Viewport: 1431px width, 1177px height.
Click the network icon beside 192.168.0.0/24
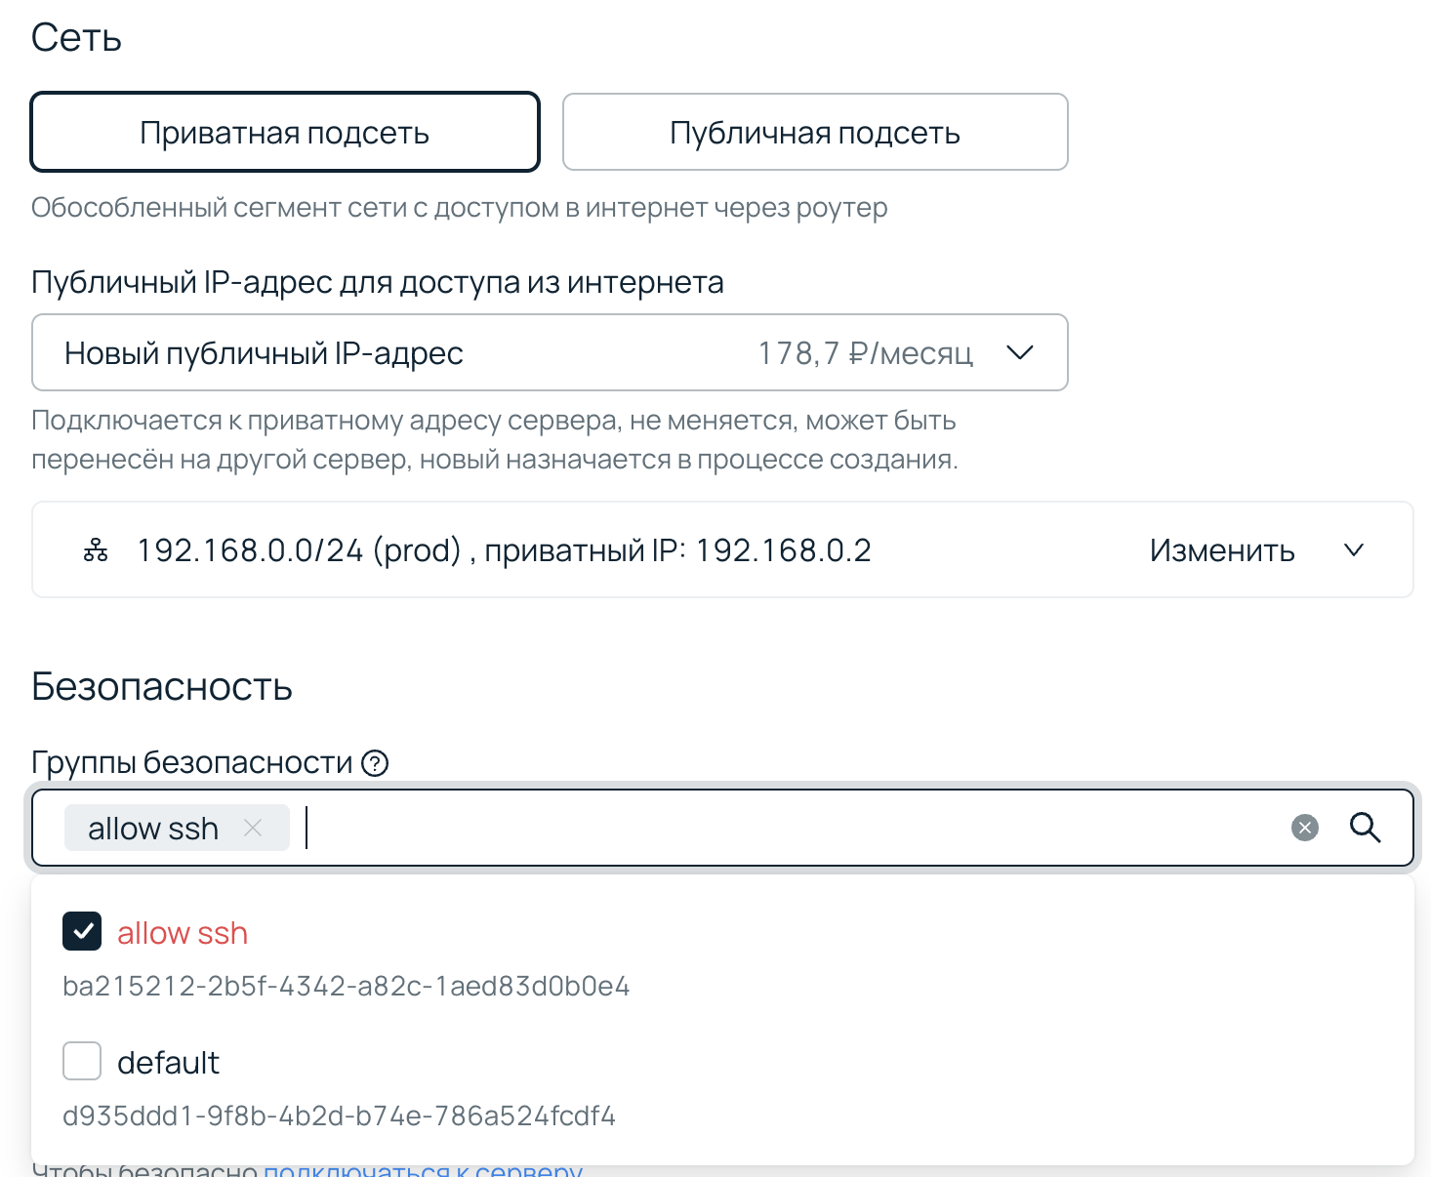point(96,550)
